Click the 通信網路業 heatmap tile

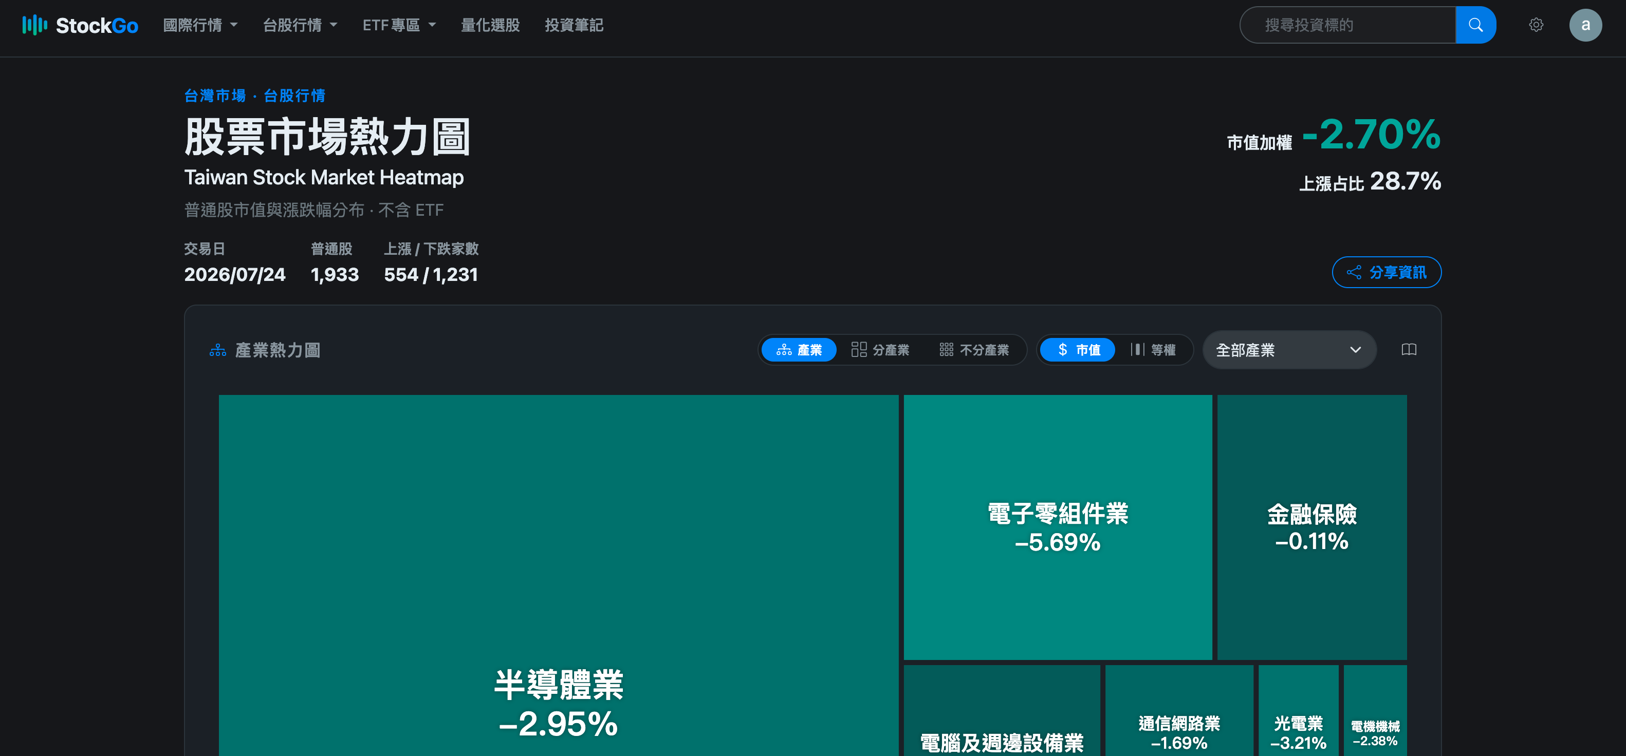pyautogui.click(x=1179, y=711)
